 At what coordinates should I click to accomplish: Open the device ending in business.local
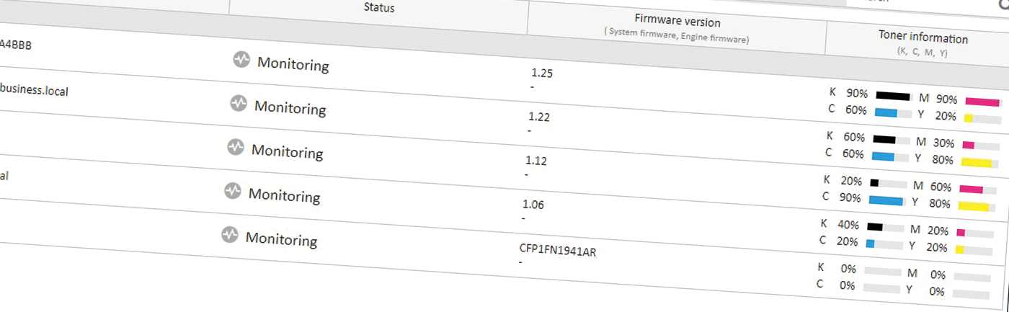point(35,91)
